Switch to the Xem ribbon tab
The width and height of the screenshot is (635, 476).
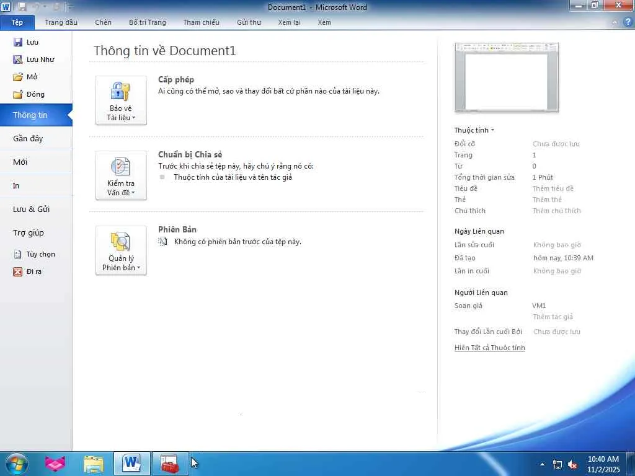point(324,22)
